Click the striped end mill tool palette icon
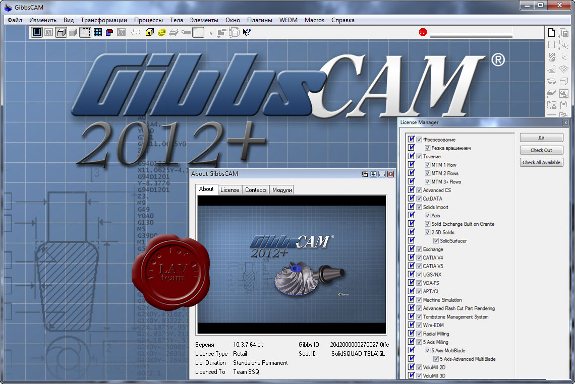Viewport: 575px width, 384px height. [x=551, y=57]
